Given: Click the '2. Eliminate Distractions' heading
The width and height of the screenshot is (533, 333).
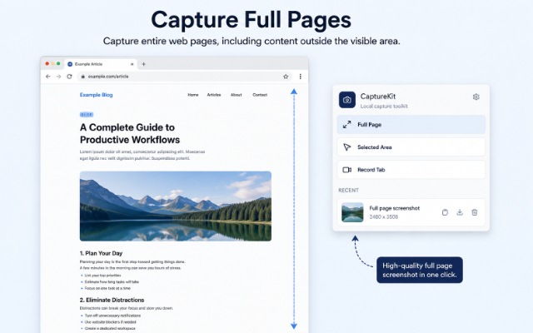Looking at the screenshot, I should [112, 300].
